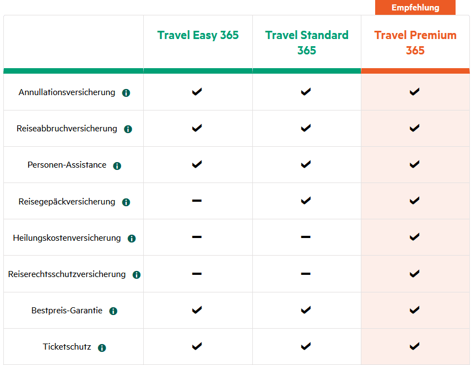Open Heilungskostenversicherung info icon
Screen dimensions: 471x365
click(x=132, y=239)
